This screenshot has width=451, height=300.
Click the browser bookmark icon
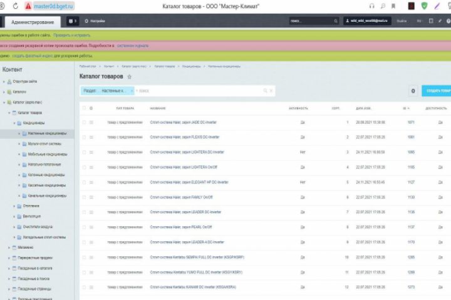pos(393,6)
